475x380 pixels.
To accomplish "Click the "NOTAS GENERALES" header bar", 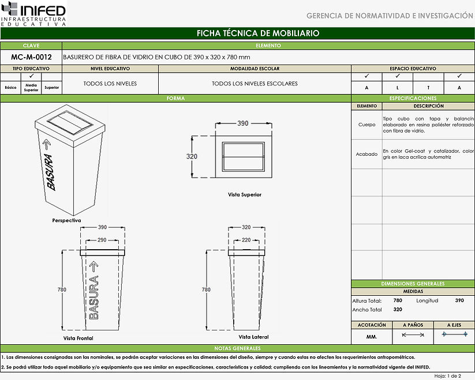I will tap(238, 348).
